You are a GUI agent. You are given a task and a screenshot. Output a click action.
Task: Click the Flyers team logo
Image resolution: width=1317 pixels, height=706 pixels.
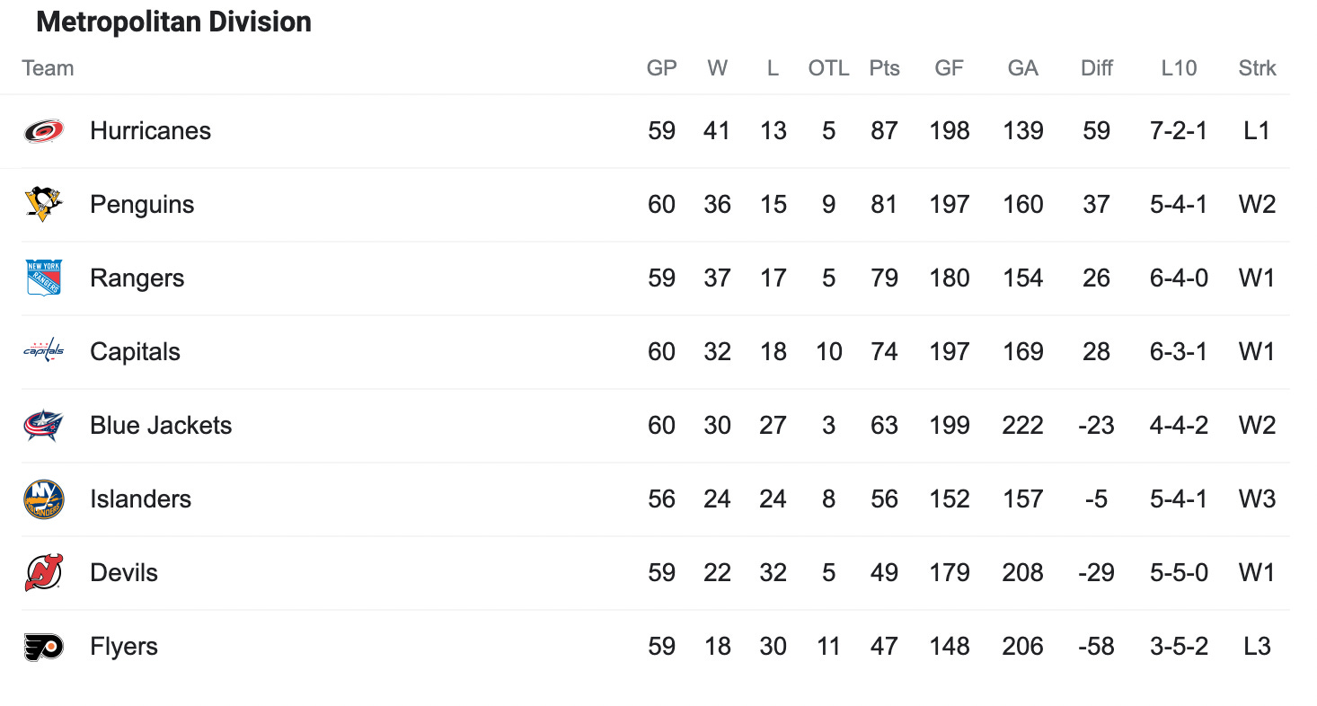43,647
